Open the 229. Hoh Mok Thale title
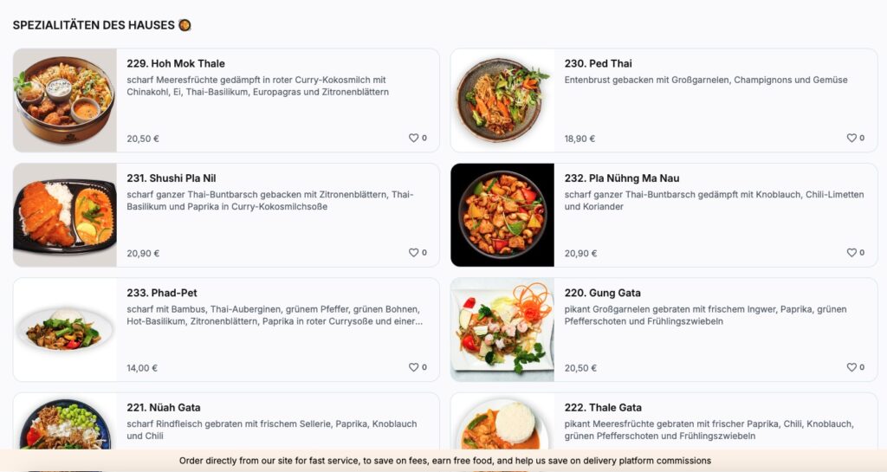The height and width of the screenshot is (472, 887). point(176,64)
